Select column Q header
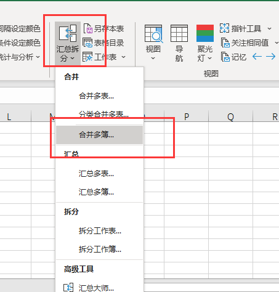279x292 pixels. click(x=230, y=116)
